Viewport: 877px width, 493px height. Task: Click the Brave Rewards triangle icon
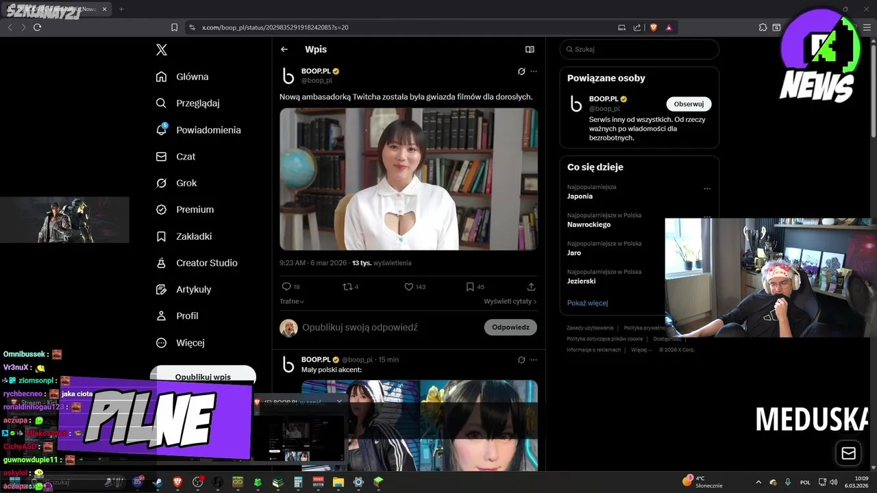pyautogui.click(x=669, y=27)
